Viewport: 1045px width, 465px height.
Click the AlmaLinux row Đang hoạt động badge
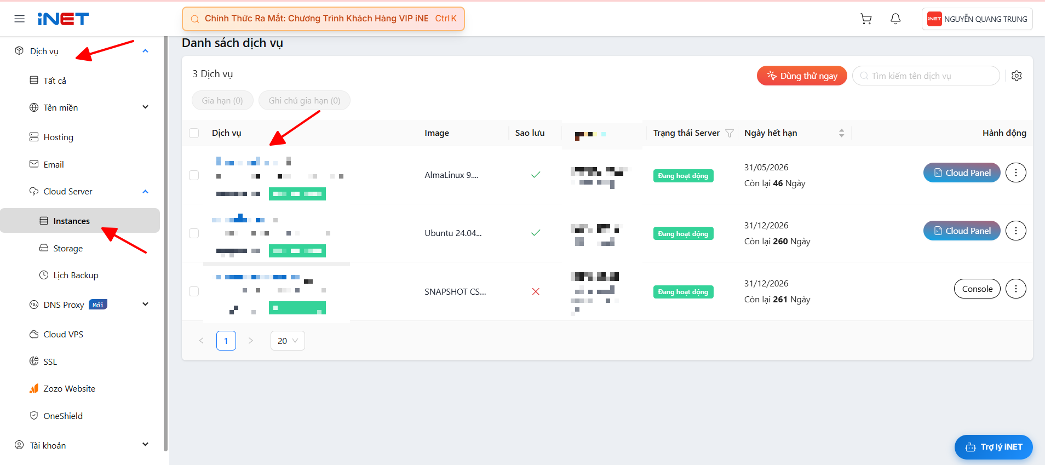coord(684,176)
